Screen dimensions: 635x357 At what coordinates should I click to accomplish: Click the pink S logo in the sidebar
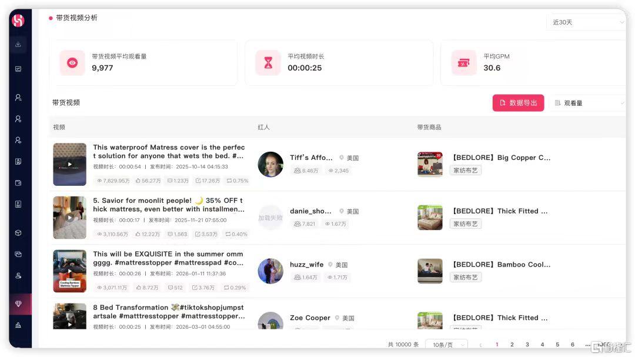(18, 20)
